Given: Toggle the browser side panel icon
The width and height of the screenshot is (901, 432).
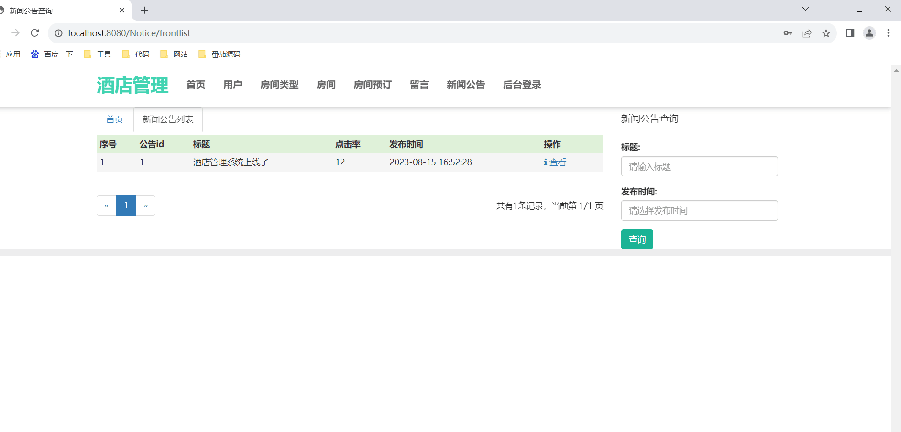Looking at the screenshot, I should (x=850, y=33).
